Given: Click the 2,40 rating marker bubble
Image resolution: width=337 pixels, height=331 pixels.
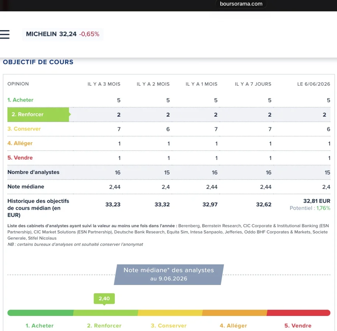Looking at the screenshot, I should click(x=104, y=299).
